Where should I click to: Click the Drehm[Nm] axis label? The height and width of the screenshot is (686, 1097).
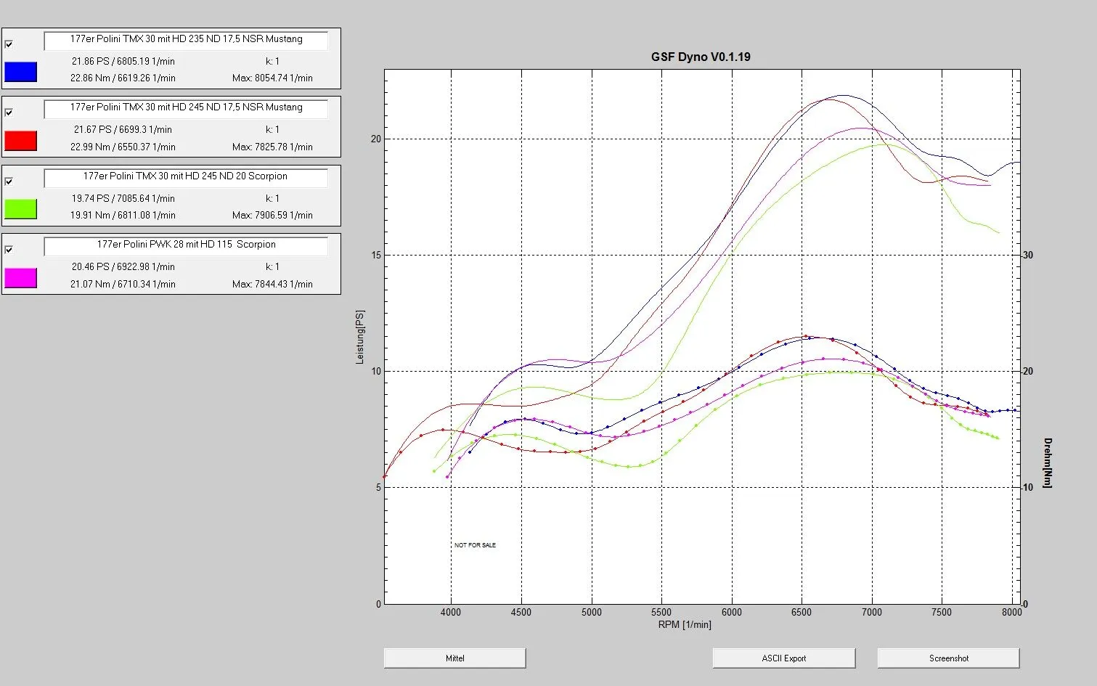[1048, 462]
